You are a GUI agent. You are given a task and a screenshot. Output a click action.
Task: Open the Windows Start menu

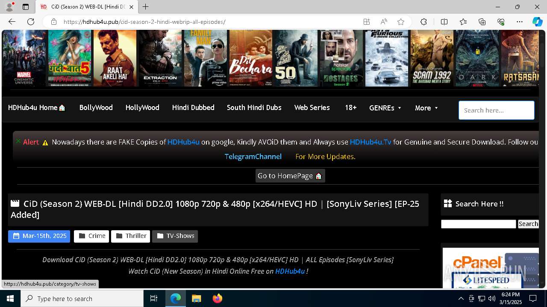coord(10,298)
